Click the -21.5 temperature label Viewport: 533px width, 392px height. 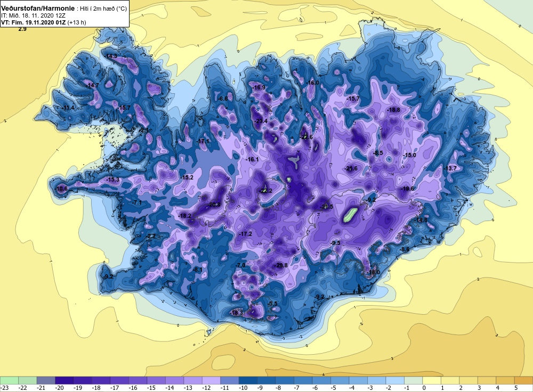[327, 207]
